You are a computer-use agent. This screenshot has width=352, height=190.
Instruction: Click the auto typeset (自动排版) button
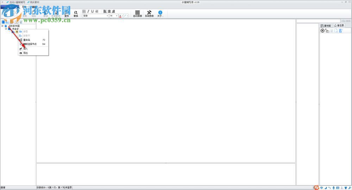coord(137,14)
